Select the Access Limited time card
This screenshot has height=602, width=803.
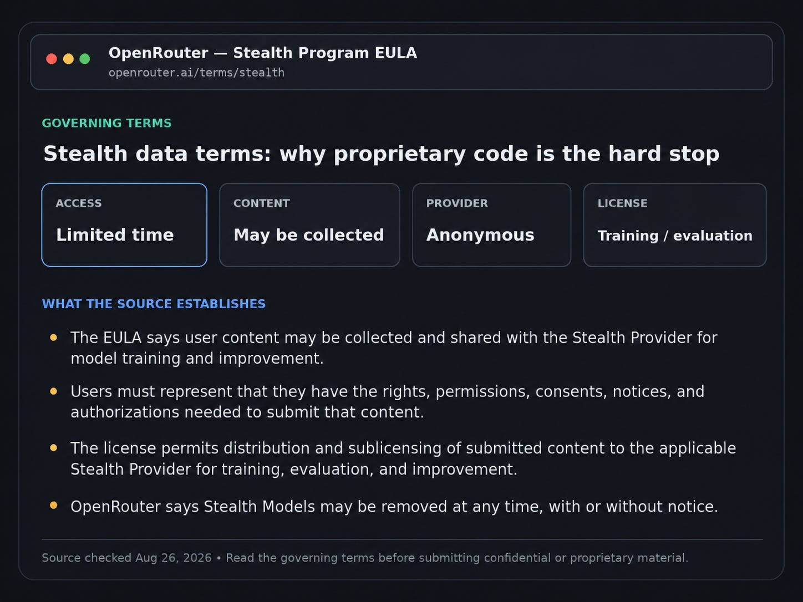click(124, 225)
